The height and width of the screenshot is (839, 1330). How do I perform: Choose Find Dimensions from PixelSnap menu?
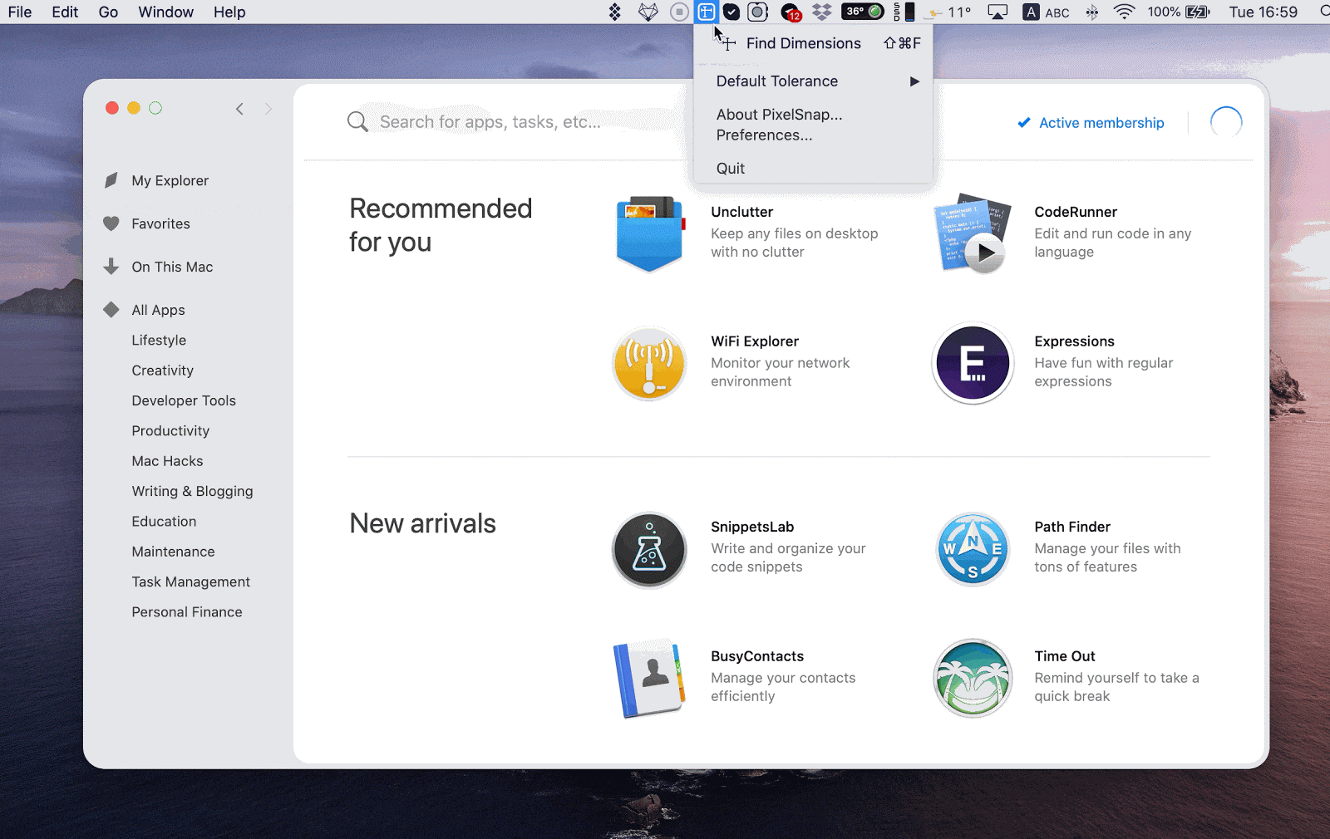click(813, 43)
